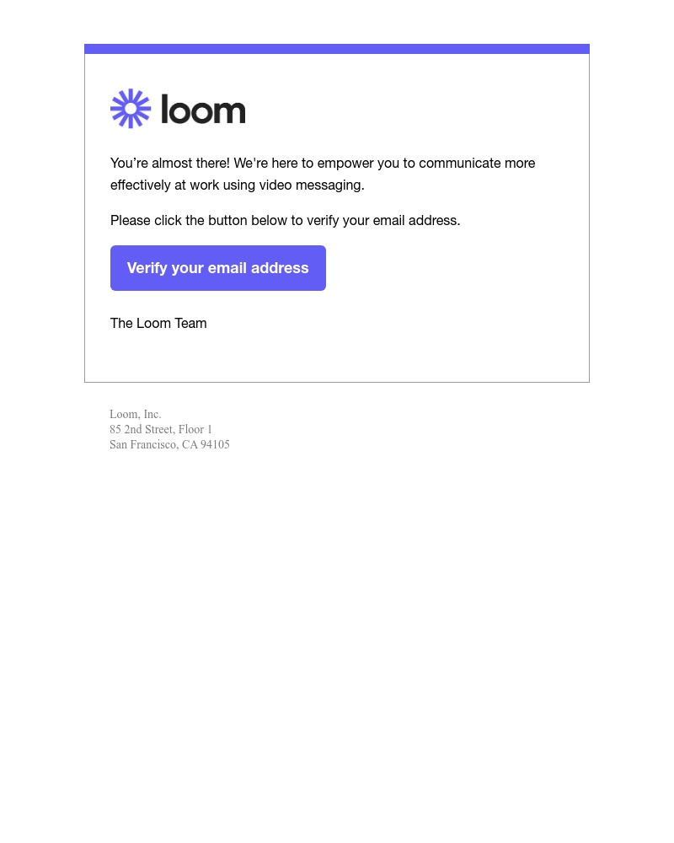Select the San Francisco address line
Screen dimensions: 674x843
click(169, 444)
